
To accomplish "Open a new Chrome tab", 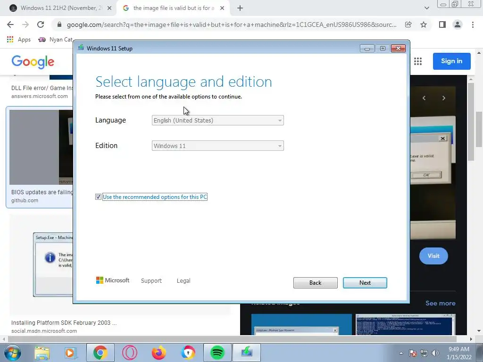I will point(240,8).
